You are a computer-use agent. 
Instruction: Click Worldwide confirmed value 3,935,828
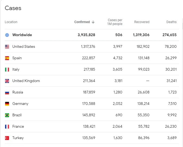click(86, 35)
